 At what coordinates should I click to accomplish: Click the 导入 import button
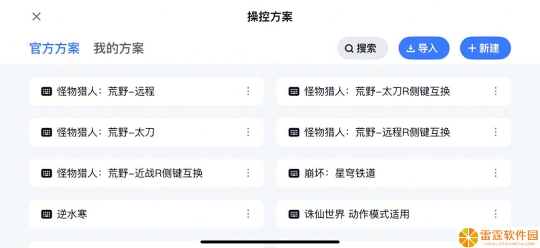coord(424,48)
